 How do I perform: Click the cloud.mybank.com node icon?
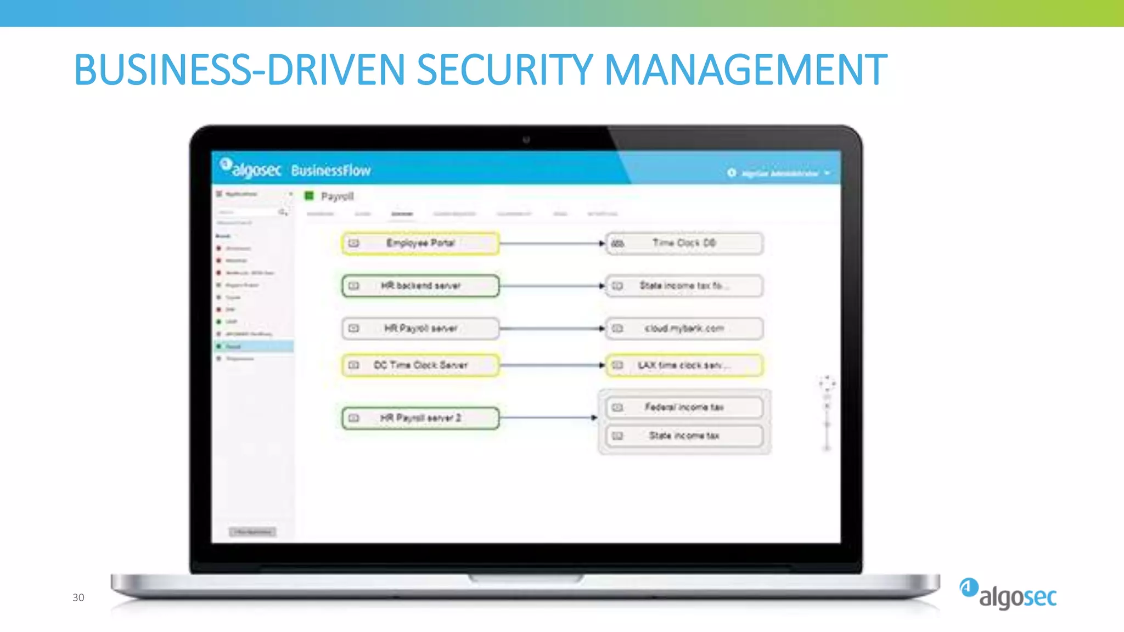(x=617, y=329)
